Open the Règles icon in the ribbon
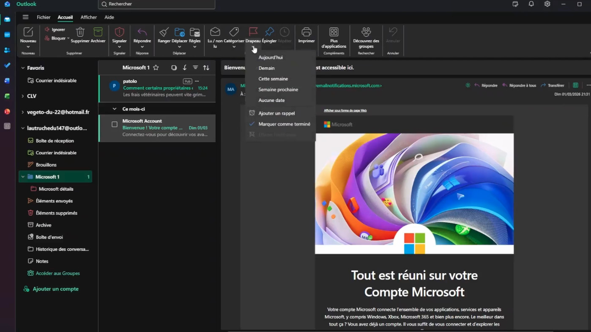 tap(194, 32)
